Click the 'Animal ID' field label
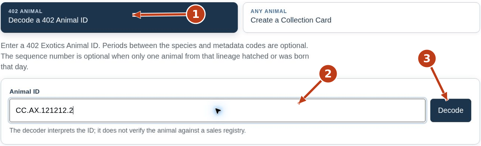481x146 pixels. point(25,92)
